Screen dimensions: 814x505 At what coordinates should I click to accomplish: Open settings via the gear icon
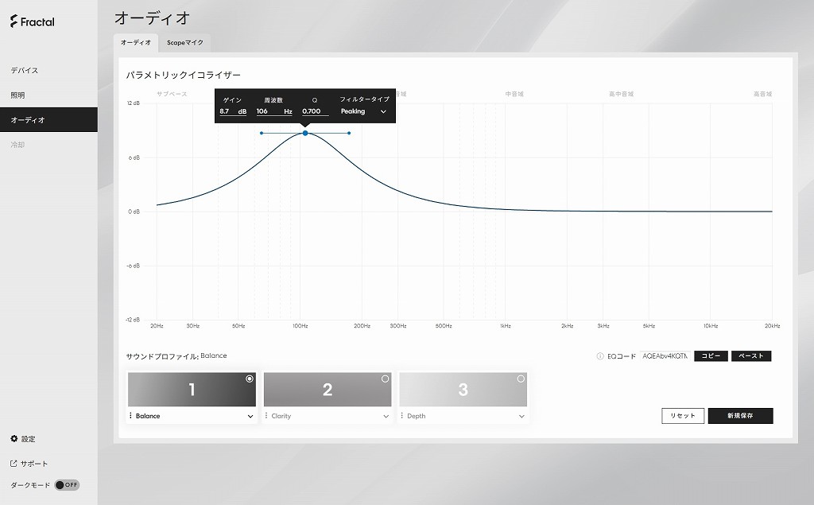coord(14,438)
